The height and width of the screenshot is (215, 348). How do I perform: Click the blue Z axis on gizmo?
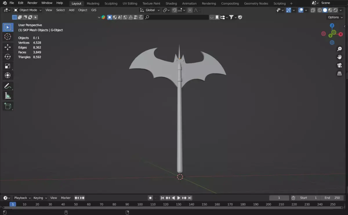pos(332,25)
